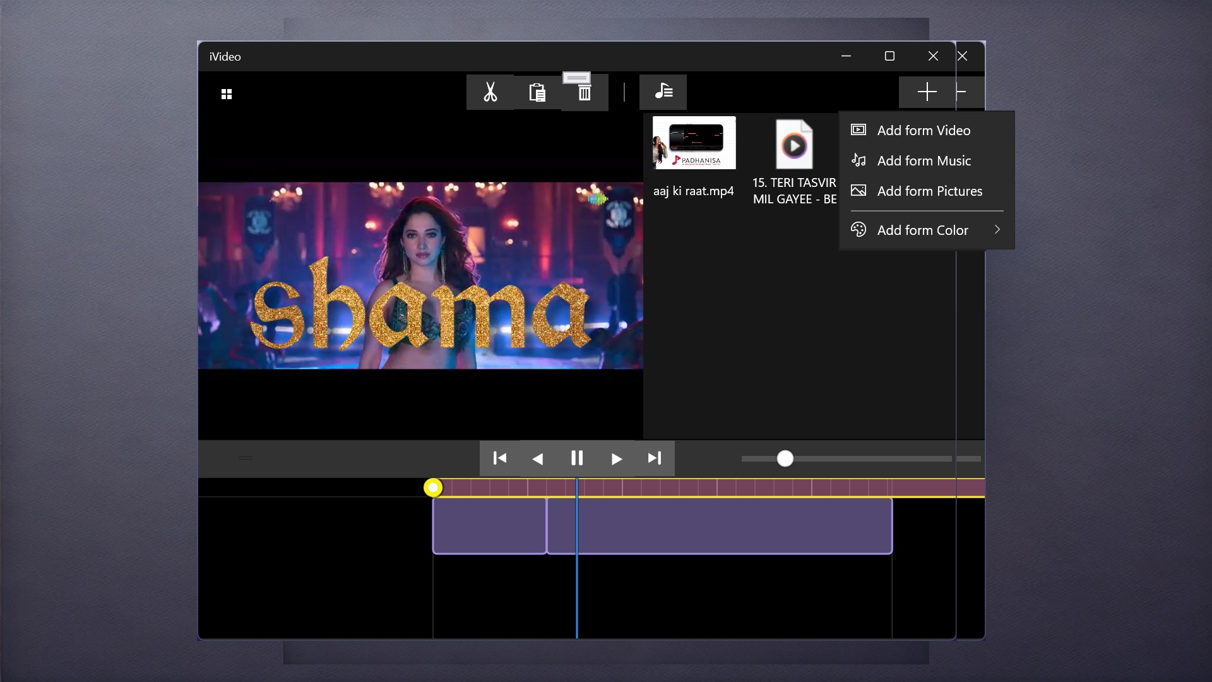Play the video forward

click(616, 458)
